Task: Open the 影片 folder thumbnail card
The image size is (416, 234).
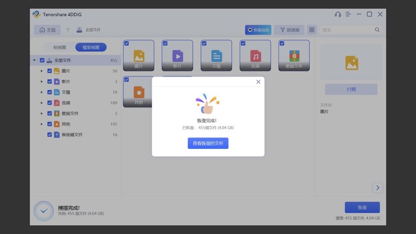Action: tap(178, 56)
